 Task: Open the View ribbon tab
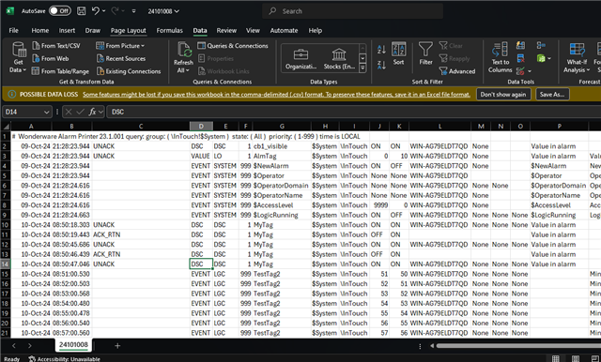point(253,30)
